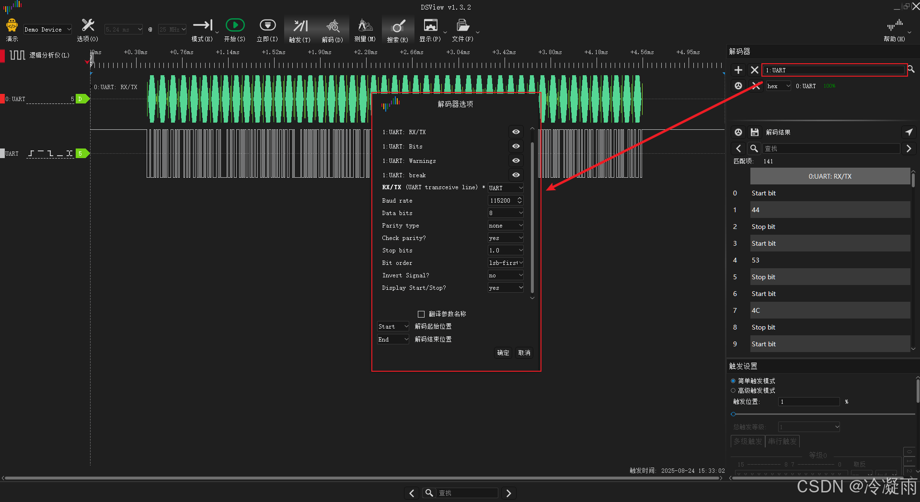Click the bottom search input field
Viewport: 920px width, 502px height.
pyautogui.click(x=467, y=493)
